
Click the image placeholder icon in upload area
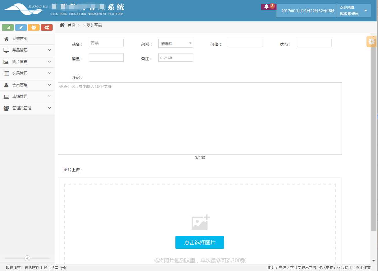coord(201,223)
